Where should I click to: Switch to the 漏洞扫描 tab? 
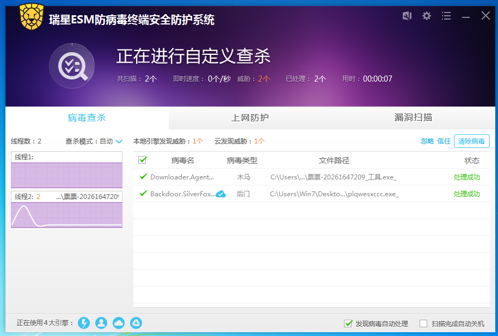click(413, 118)
